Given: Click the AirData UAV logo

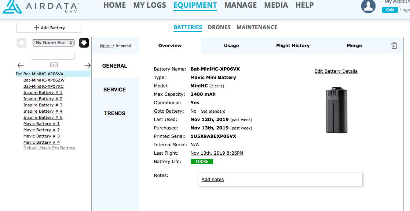Looking at the screenshot, I should [x=40, y=7].
